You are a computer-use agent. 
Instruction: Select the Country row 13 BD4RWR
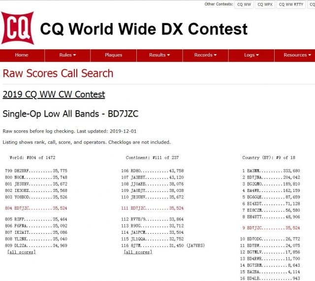coord(270,259)
